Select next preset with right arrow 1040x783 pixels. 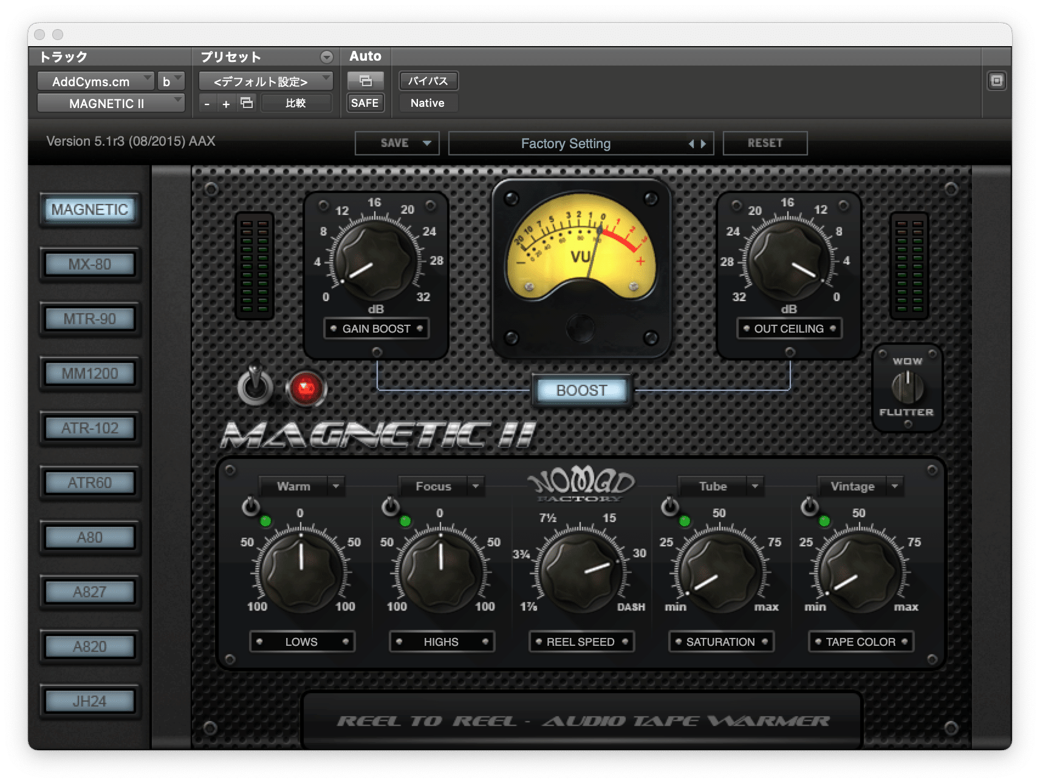703,144
